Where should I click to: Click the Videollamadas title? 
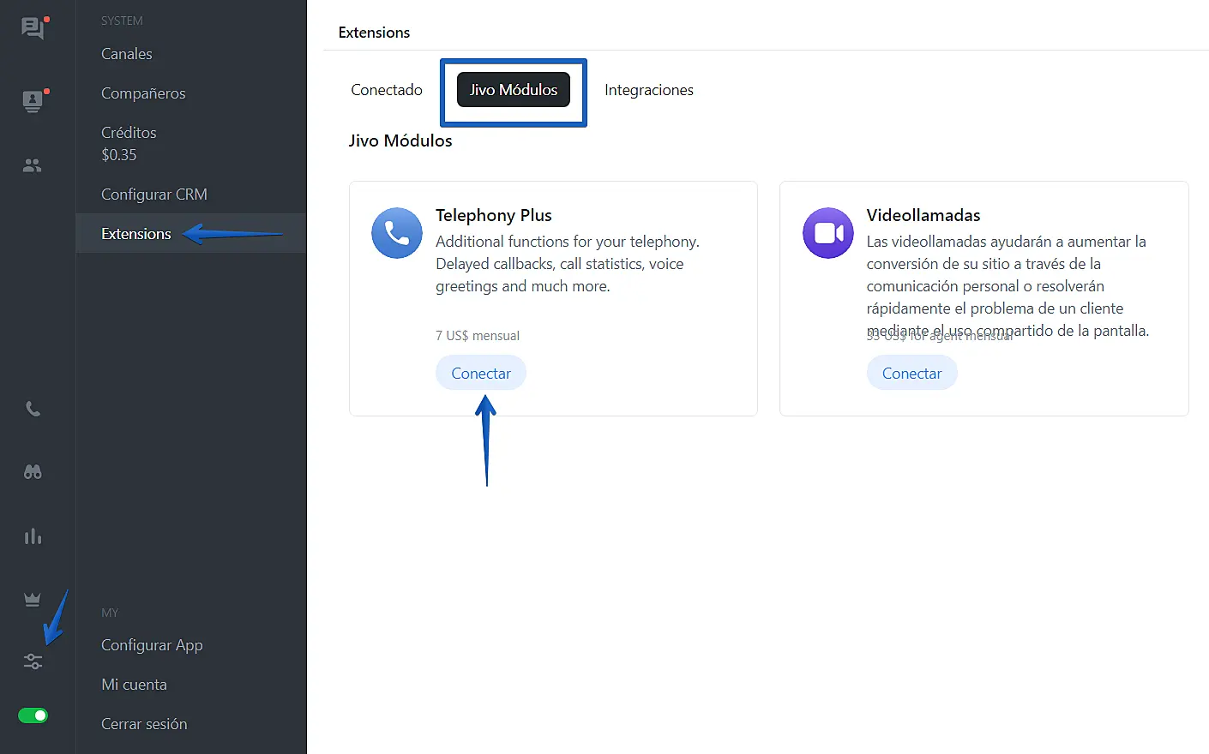pos(923,215)
